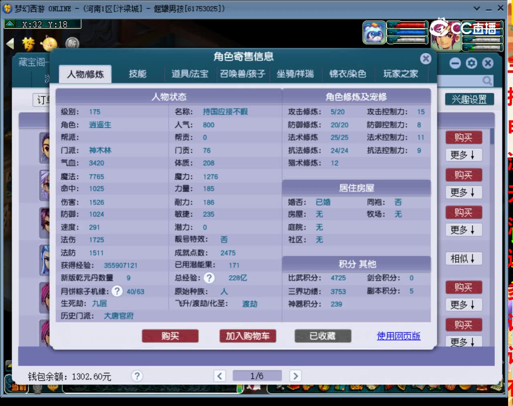Click the help icon beside wallet balance
The height and width of the screenshot is (406, 513).
137,376
